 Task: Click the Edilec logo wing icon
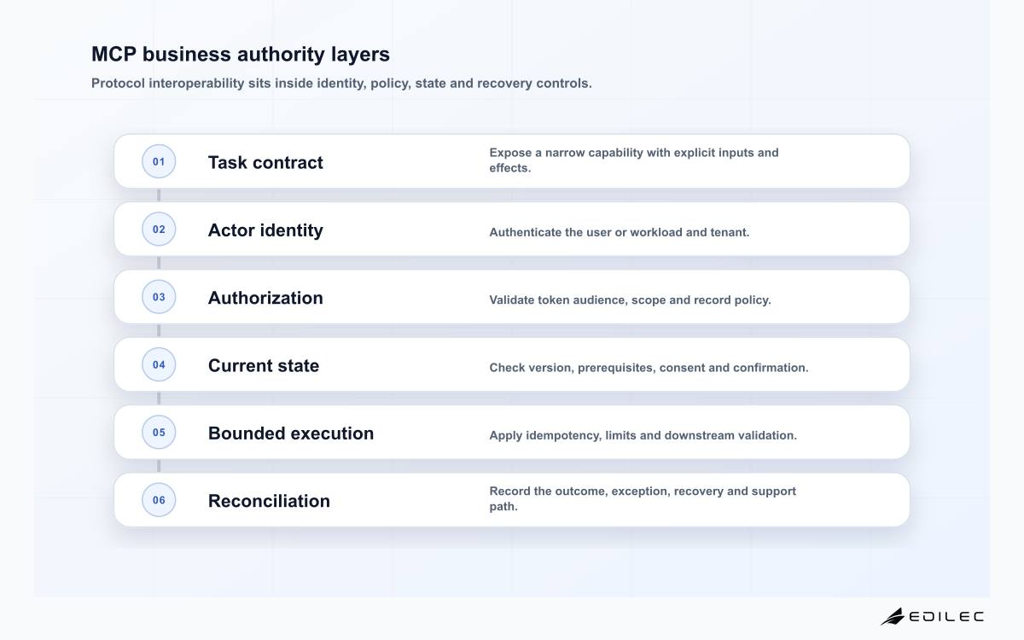[893, 616]
